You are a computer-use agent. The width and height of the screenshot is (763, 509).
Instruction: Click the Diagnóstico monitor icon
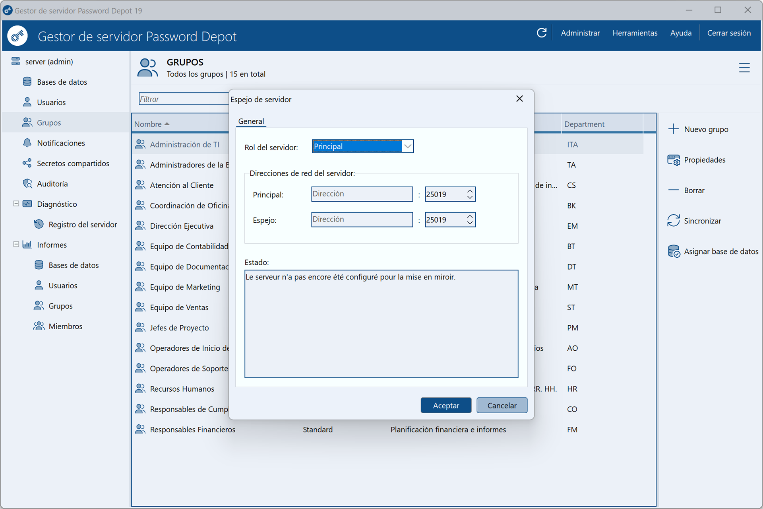pyautogui.click(x=27, y=204)
